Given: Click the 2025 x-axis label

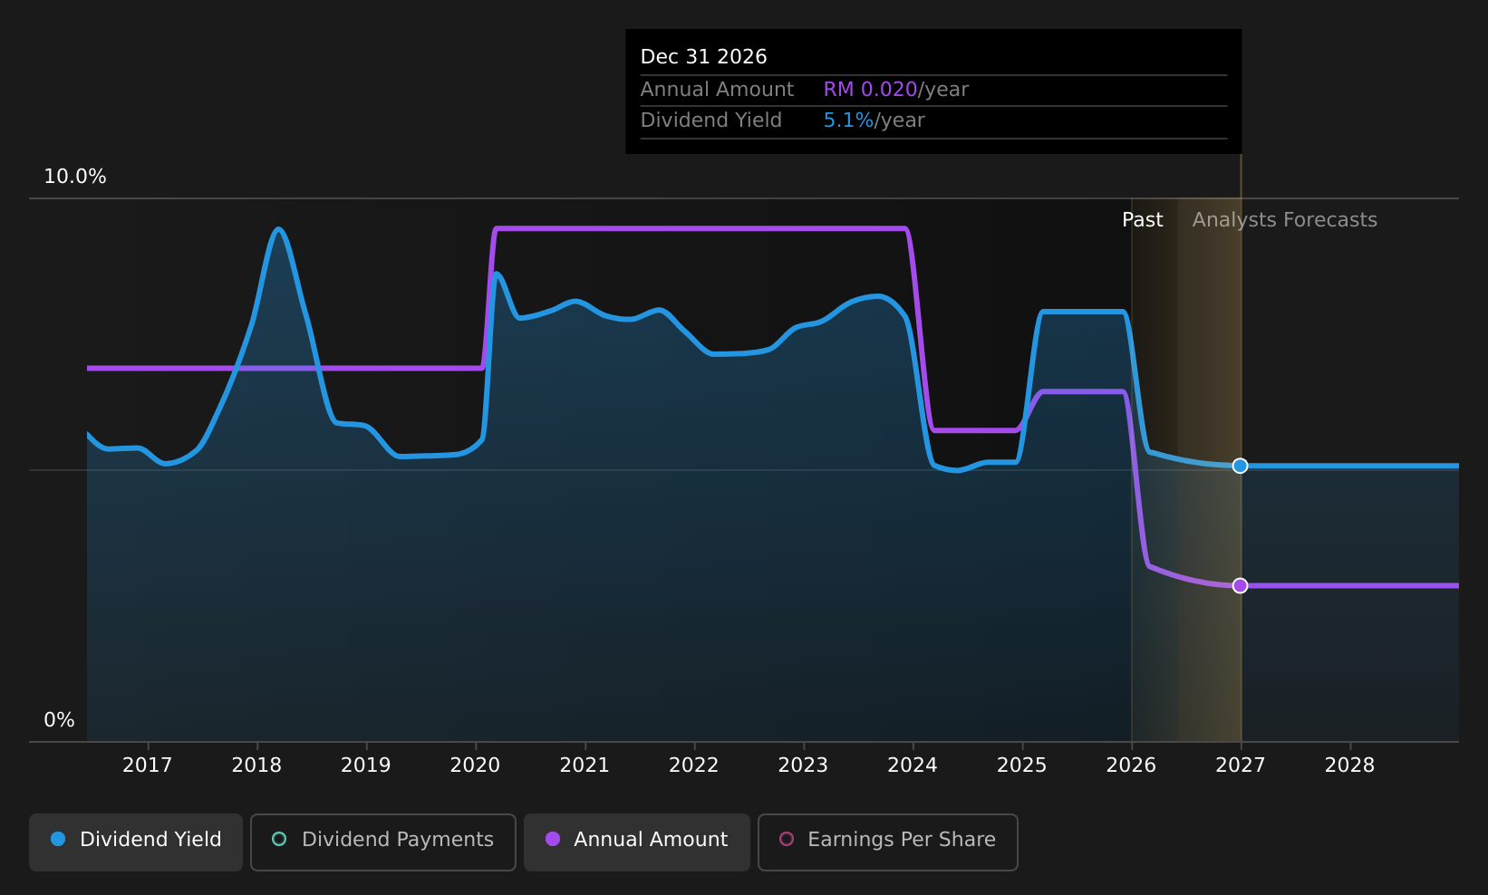Looking at the screenshot, I should pos(1022,765).
